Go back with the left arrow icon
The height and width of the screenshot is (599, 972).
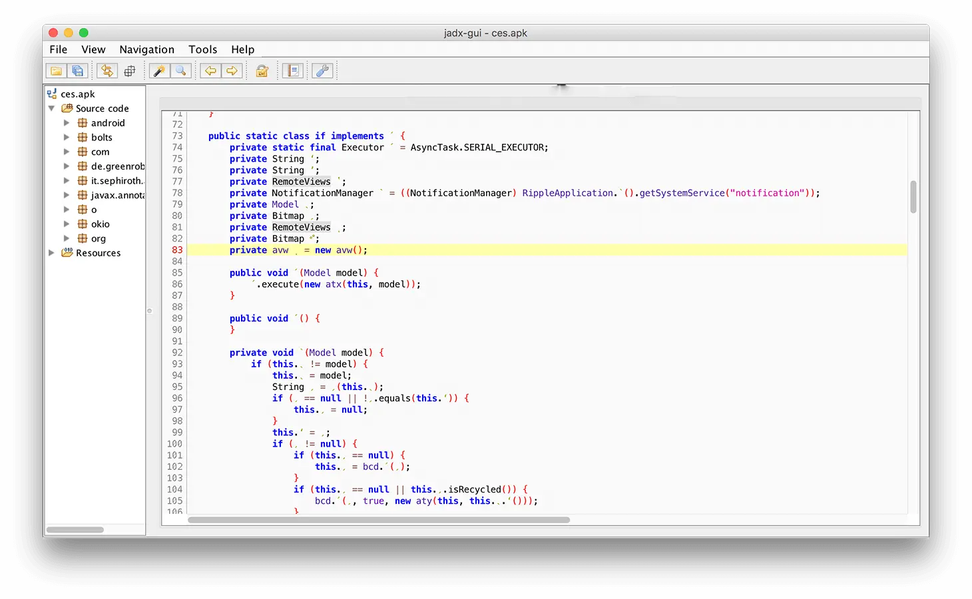tap(210, 71)
